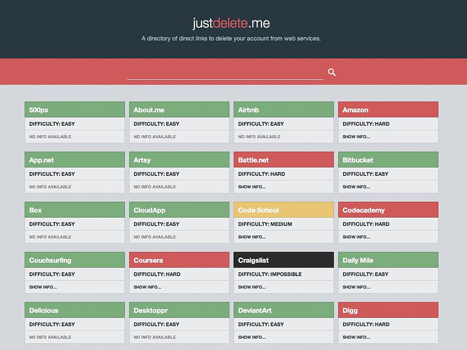Image resolution: width=467 pixels, height=350 pixels.
Task: Open the Box card header
Action: tap(74, 210)
